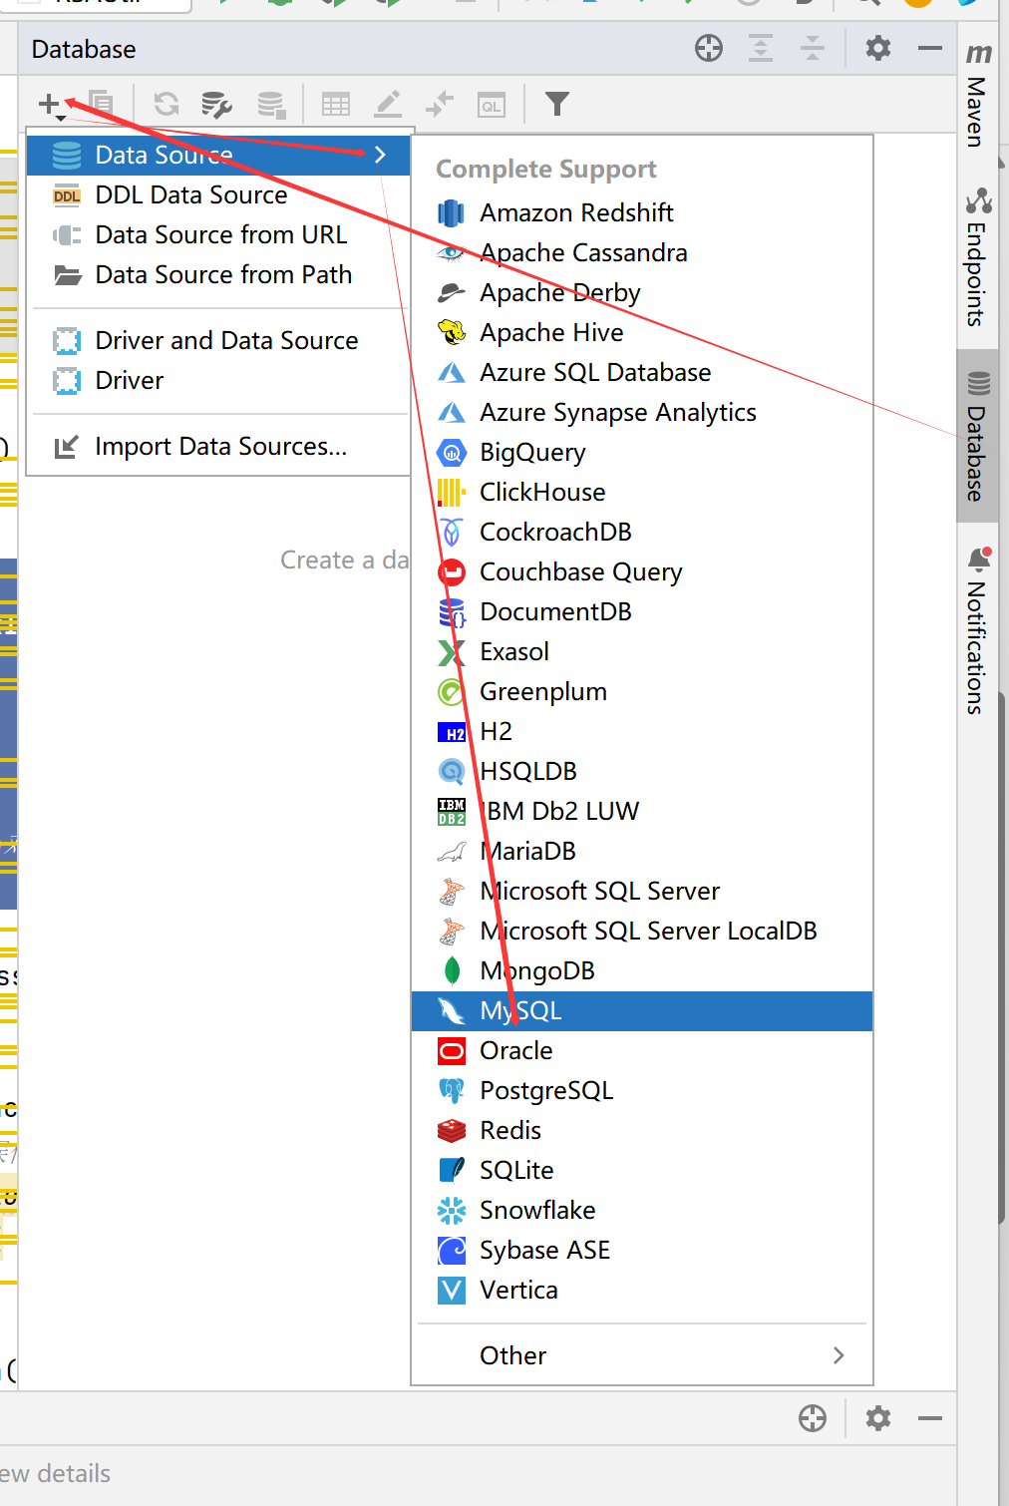Click the filter funnel icon
Image resolution: width=1009 pixels, height=1506 pixels.
point(557,104)
